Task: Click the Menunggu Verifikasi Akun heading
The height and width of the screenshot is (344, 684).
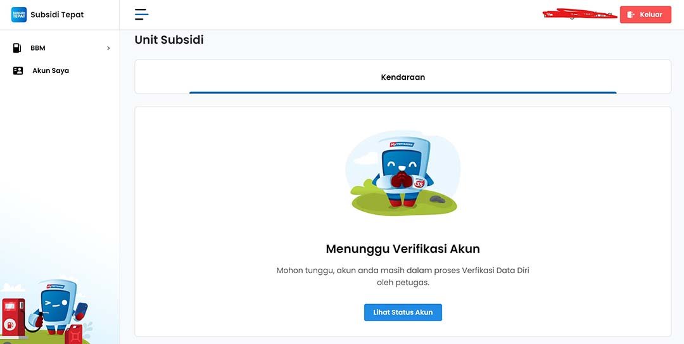Action: click(x=403, y=248)
